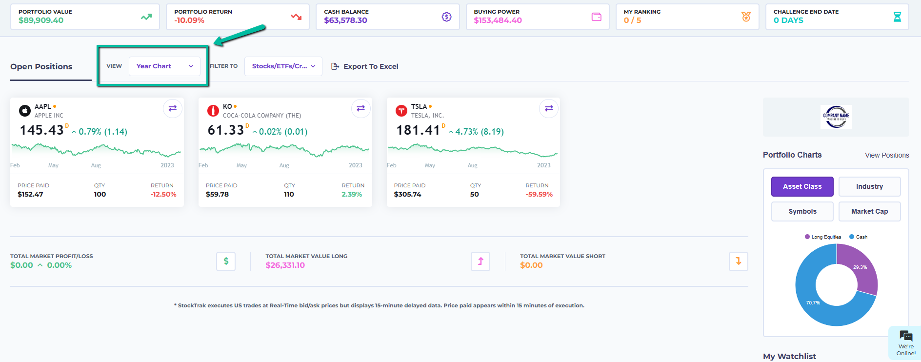Image resolution: width=921 pixels, height=362 pixels.
Task: Click KO return value 2.39%
Action: click(x=352, y=194)
